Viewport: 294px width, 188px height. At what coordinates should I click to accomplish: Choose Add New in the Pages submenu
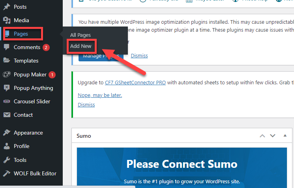click(x=81, y=46)
